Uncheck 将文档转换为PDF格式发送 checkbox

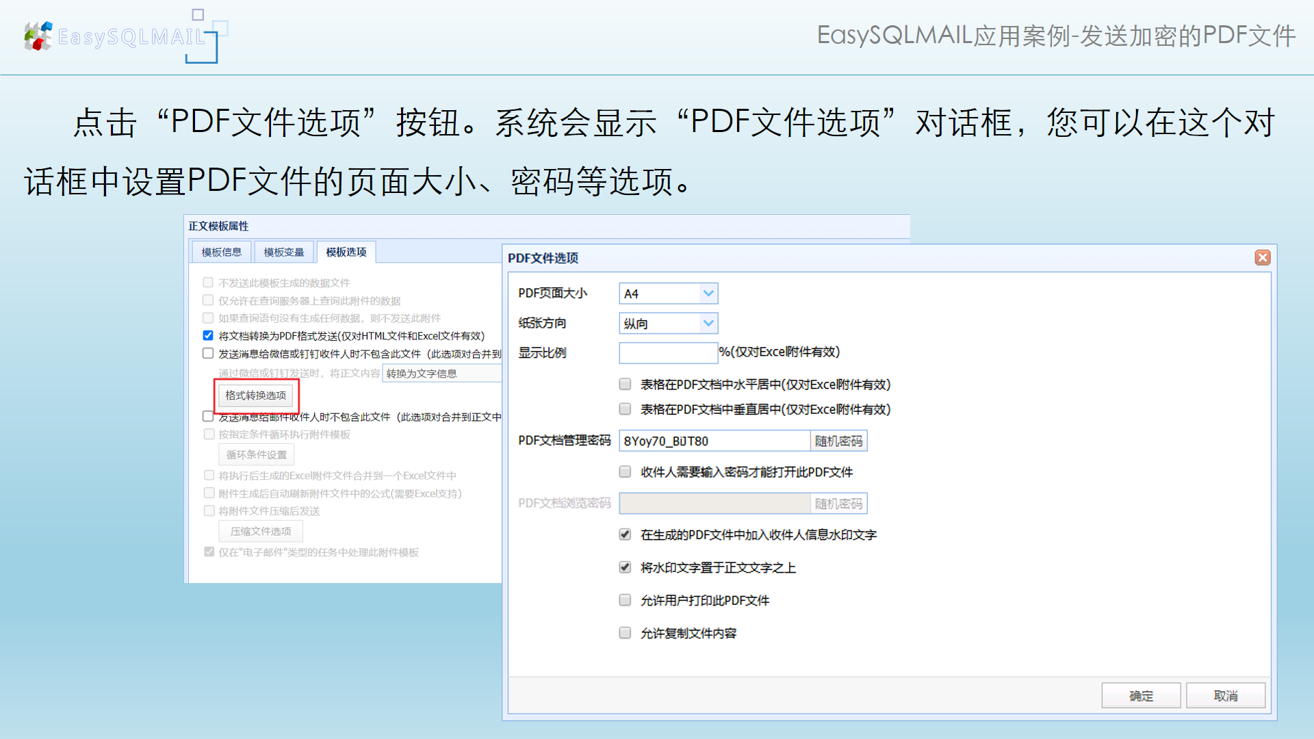tap(208, 335)
